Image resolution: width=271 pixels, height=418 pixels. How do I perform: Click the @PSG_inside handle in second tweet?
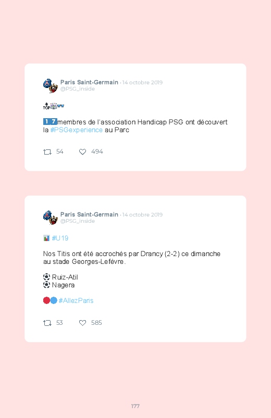pos(78,221)
